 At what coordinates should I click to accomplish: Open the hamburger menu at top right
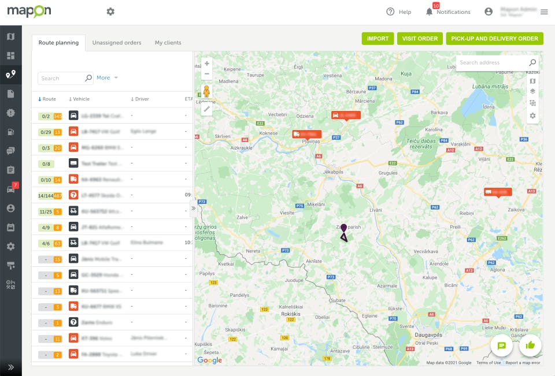(545, 12)
